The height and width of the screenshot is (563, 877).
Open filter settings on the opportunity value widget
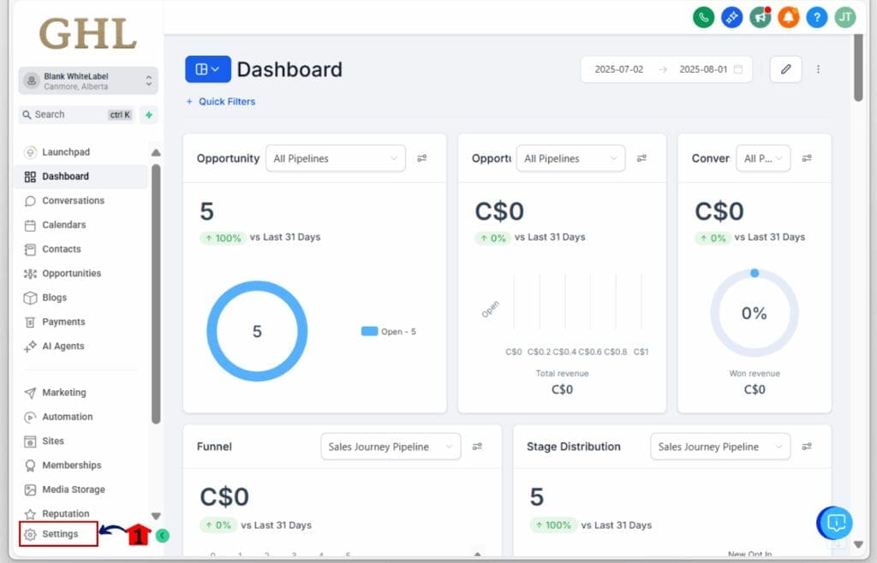point(641,158)
